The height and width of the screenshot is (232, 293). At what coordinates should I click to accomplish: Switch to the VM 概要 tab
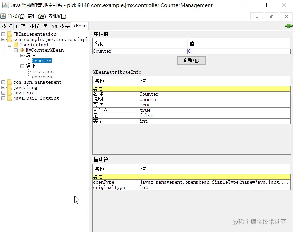click(61, 26)
